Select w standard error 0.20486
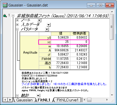 80,46
